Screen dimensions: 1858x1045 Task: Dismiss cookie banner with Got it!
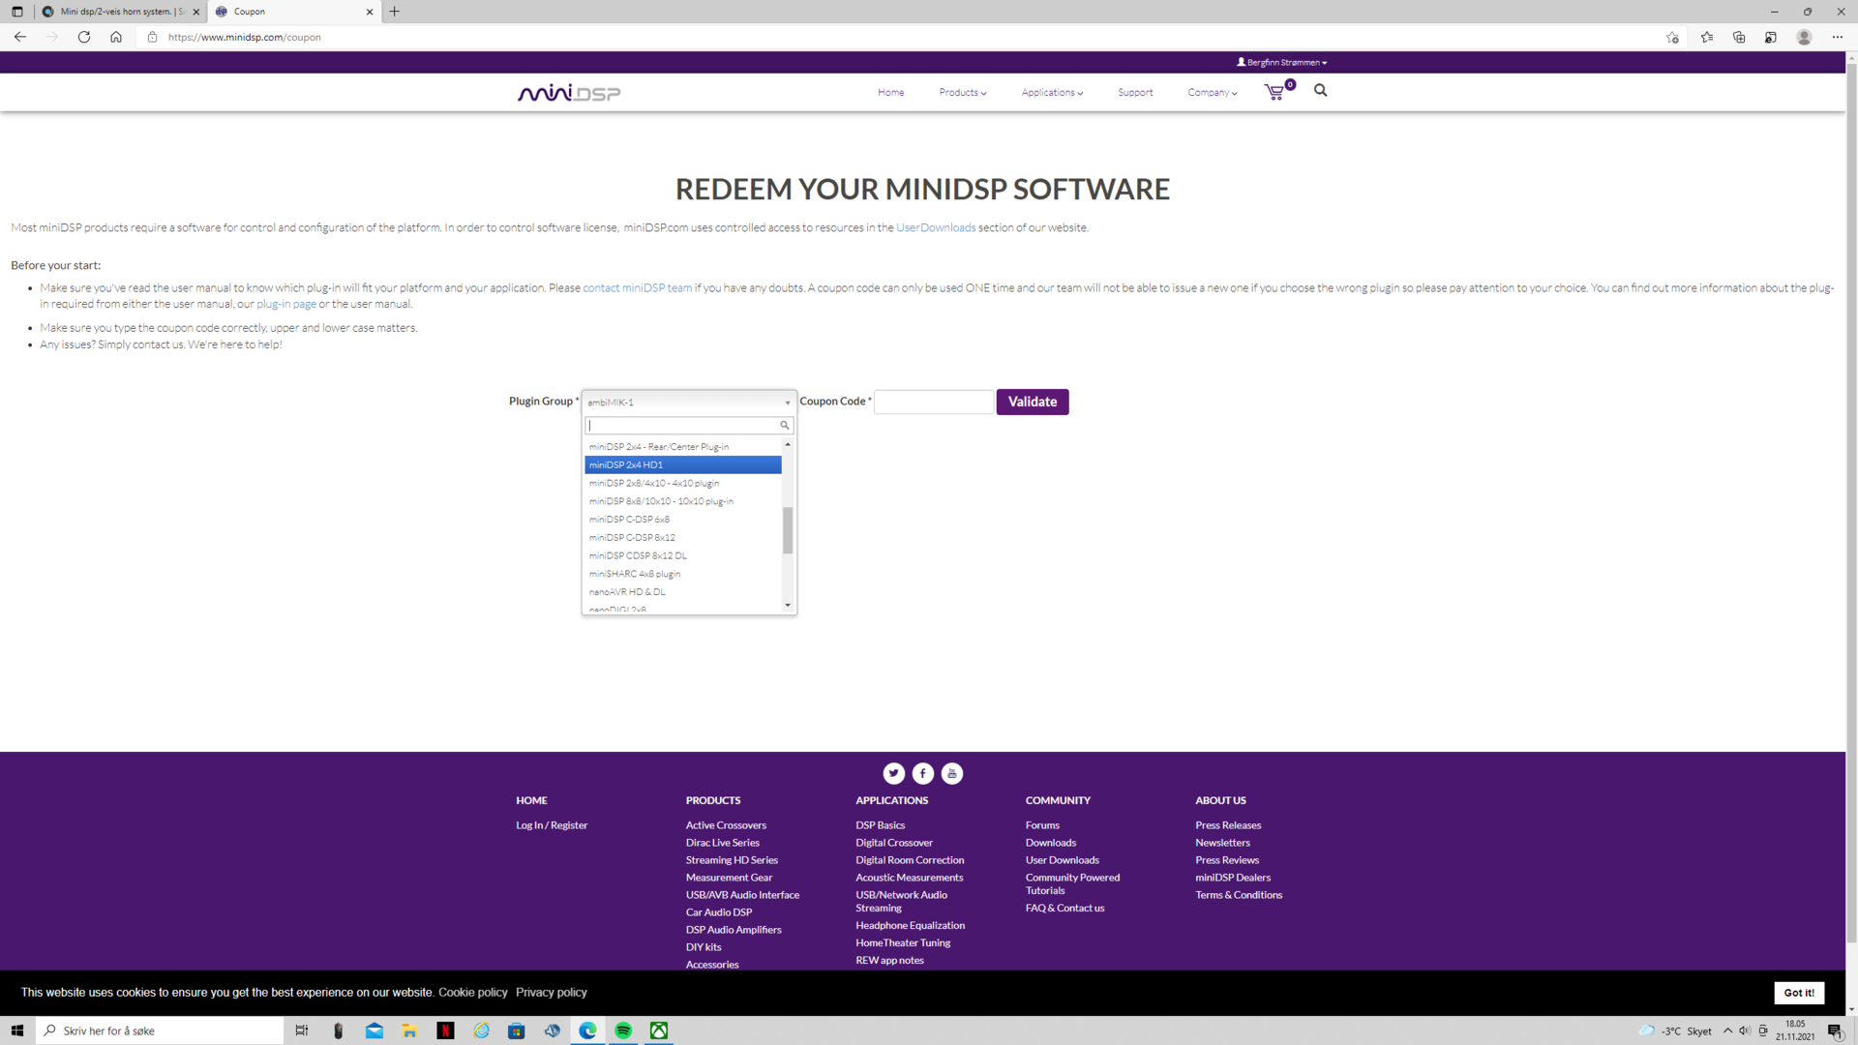(x=1798, y=993)
